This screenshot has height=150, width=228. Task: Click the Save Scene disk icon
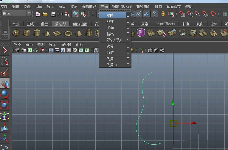[53, 14]
